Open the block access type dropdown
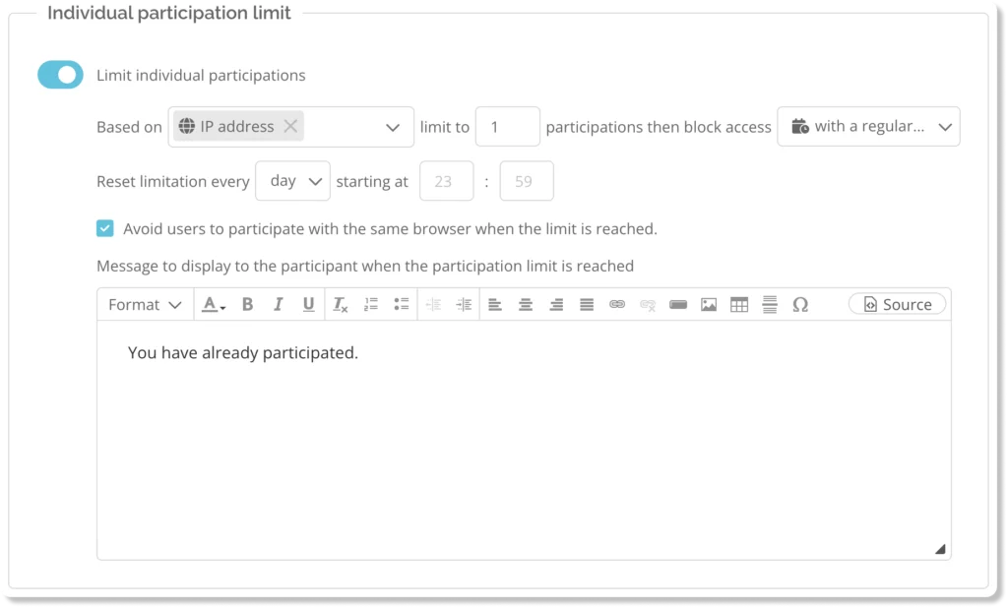Screen dimensions: 1008x608 click(868, 127)
